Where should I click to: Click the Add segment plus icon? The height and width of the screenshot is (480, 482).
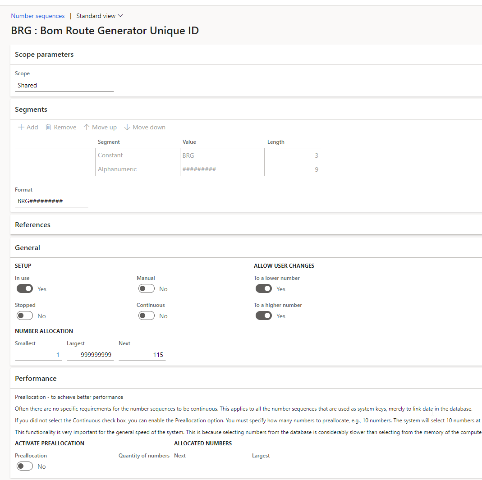click(21, 127)
